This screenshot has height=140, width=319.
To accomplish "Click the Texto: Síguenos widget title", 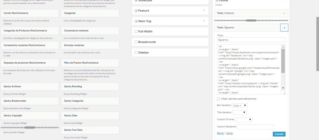I will [x=225, y=27].
